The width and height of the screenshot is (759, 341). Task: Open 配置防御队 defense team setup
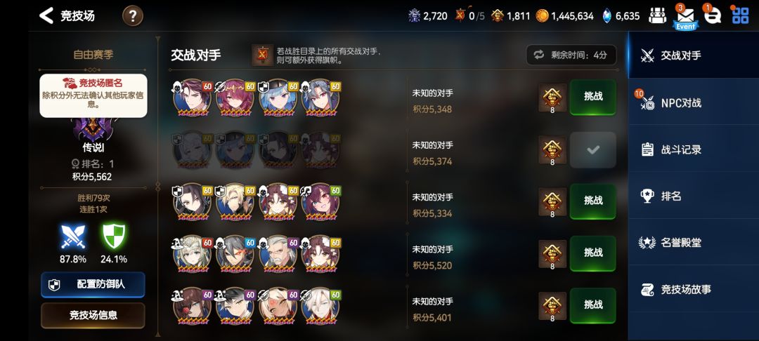pyautogui.click(x=93, y=284)
